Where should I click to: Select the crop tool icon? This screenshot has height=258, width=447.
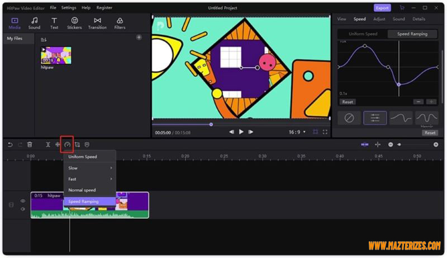[77, 145]
